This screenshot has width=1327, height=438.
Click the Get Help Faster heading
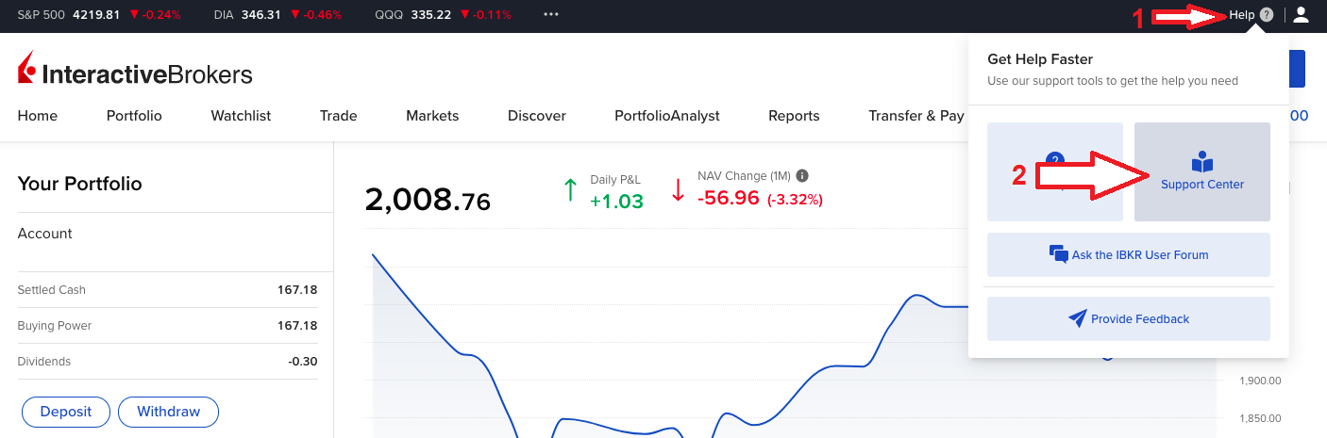click(x=1040, y=59)
